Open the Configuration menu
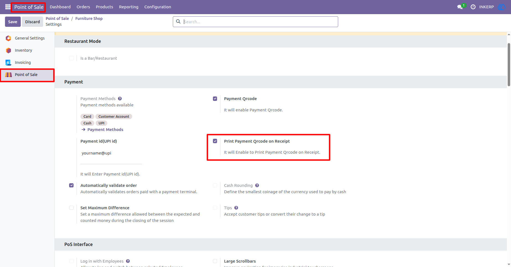 tap(158, 7)
